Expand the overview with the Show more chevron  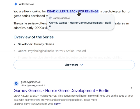pyautogui.click(x=82, y=65)
